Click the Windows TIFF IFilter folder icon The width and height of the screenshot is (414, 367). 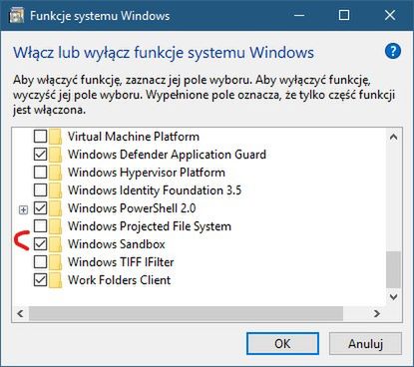[56, 262]
